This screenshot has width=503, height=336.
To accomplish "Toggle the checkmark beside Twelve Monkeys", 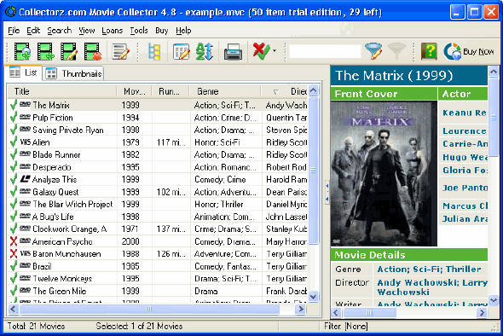I will (14, 278).
